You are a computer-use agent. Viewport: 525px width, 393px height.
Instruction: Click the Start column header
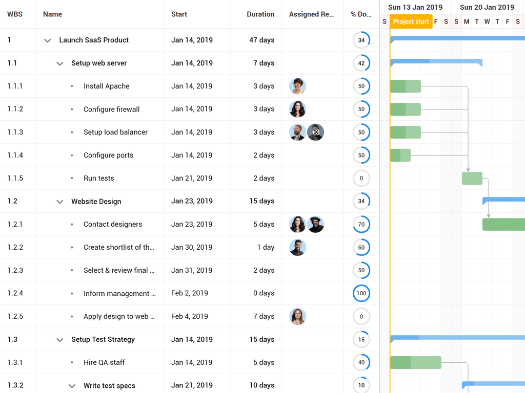coord(179,14)
